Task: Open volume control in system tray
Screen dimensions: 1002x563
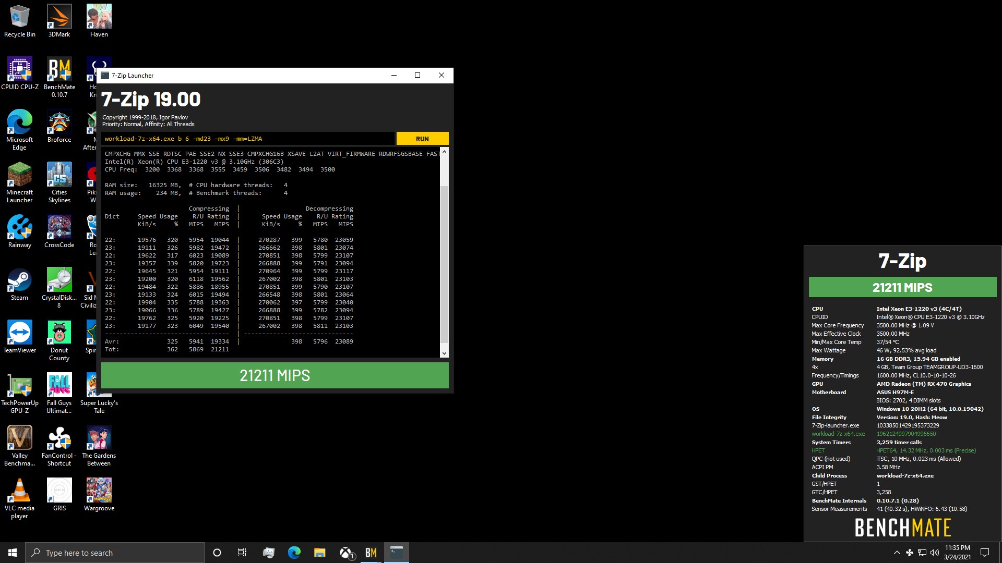Action: point(934,553)
